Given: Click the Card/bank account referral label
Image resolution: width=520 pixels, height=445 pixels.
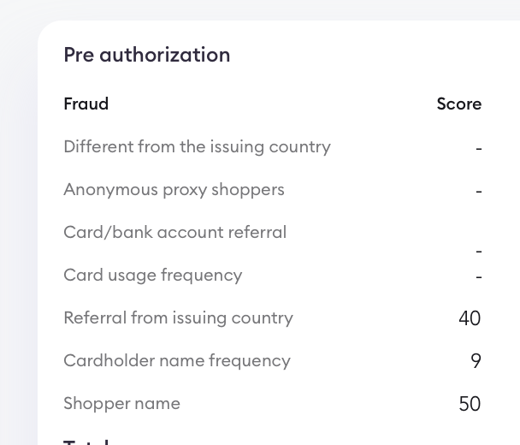Looking at the screenshot, I should tap(174, 233).
